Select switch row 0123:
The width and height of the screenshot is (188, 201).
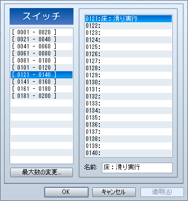[x=128, y=33]
